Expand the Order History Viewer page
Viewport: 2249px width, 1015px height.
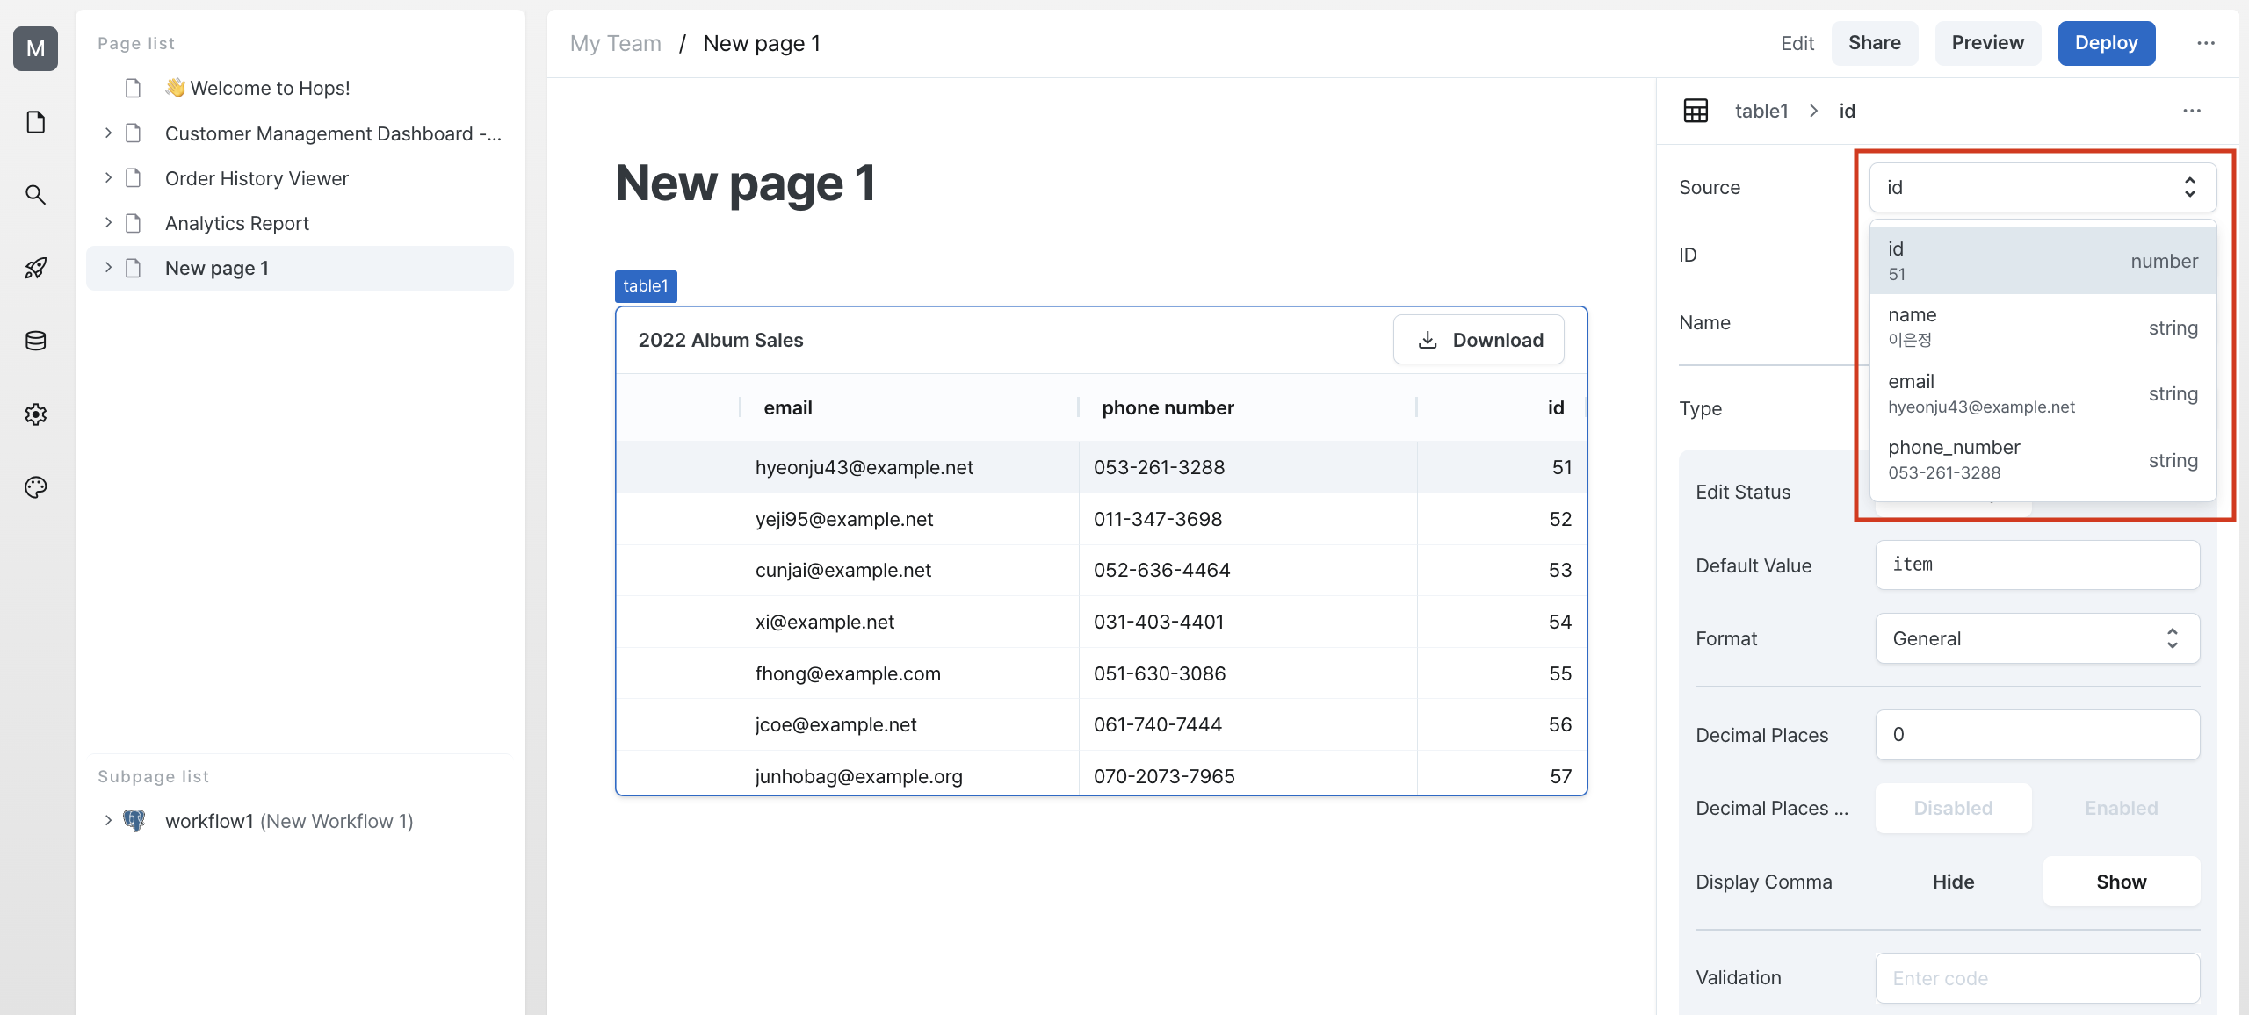[108, 177]
